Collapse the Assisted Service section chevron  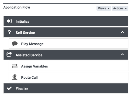click(122, 54)
